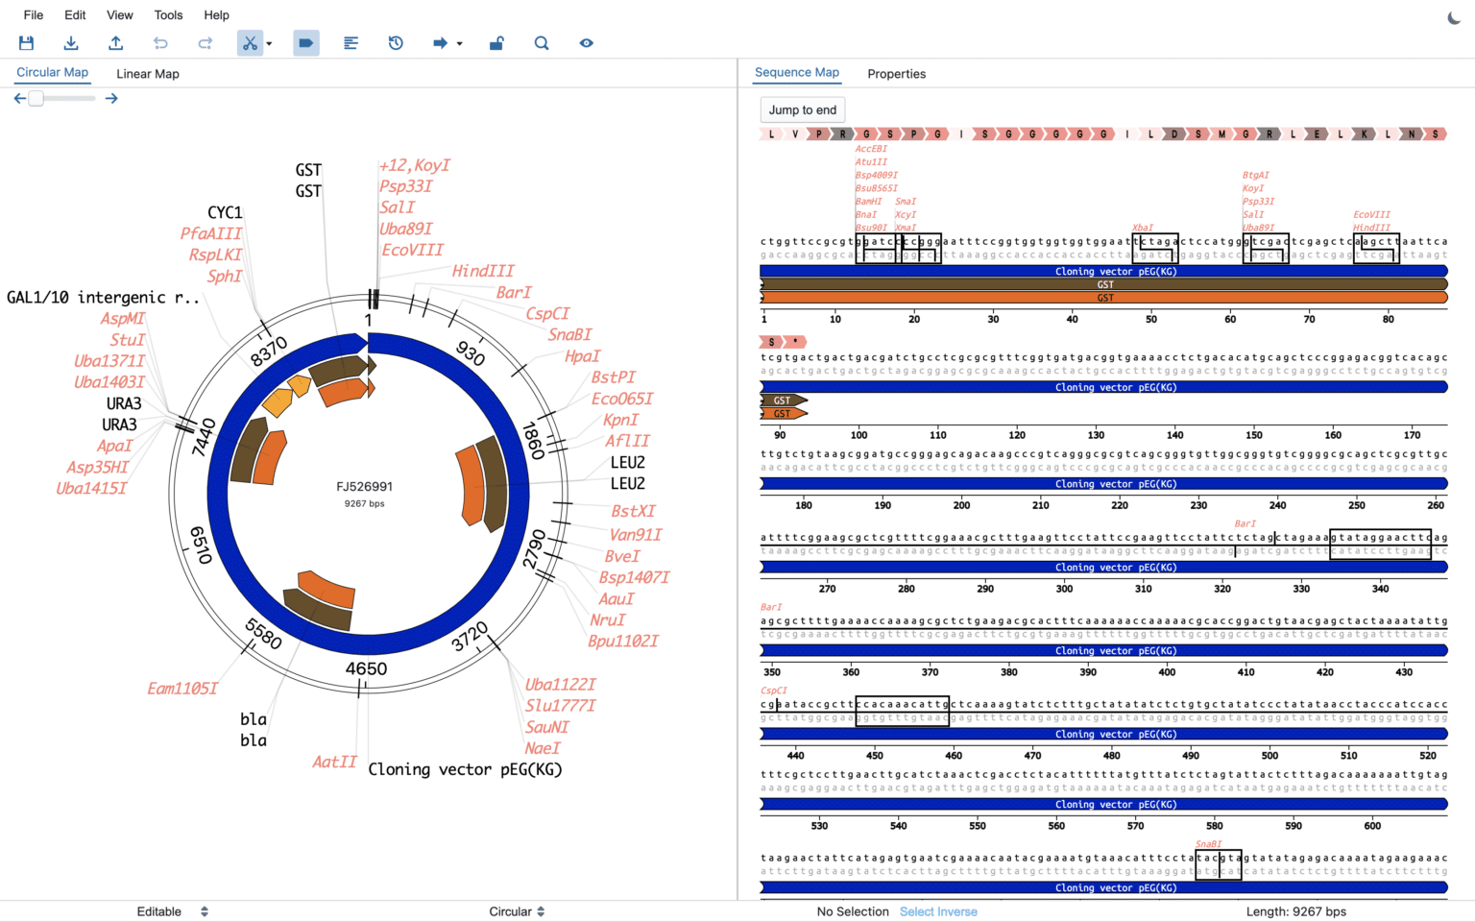
Task: Open the scissors tool dropdown arrow
Action: pos(269,42)
